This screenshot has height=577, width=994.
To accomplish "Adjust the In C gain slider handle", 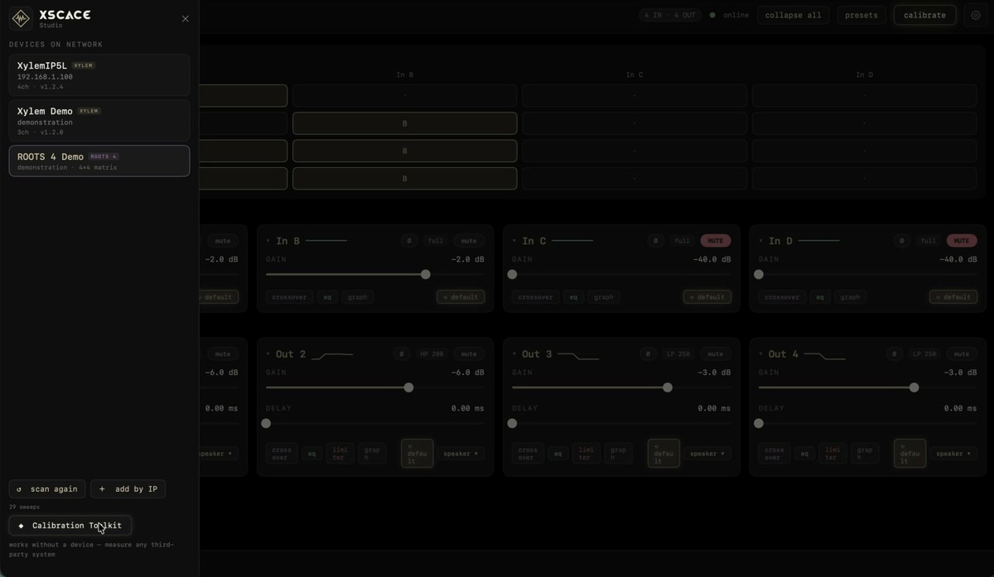I will (513, 274).
